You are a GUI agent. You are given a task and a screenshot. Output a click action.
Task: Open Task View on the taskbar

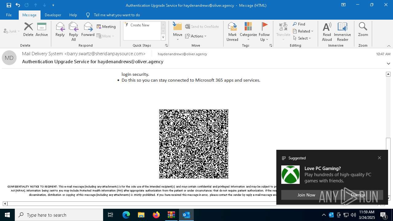coord(111,215)
